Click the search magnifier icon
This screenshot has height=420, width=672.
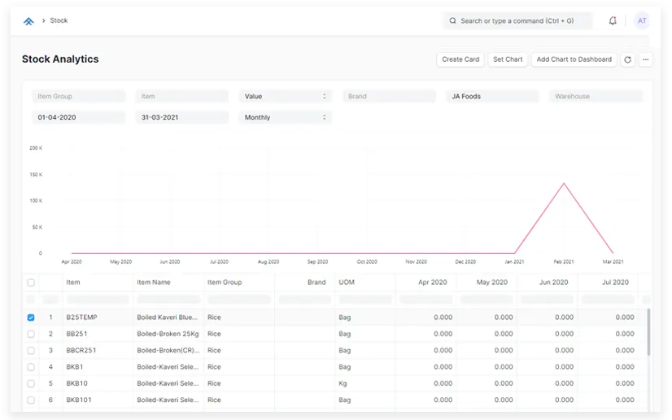pos(452,21)
